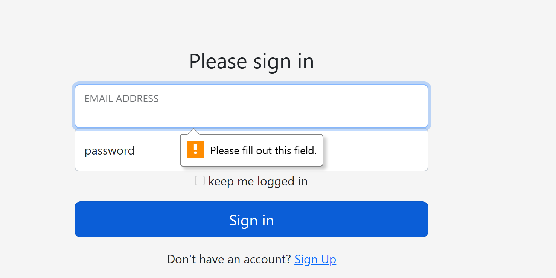Click the EMAIL ADDRESS placeholder label
The image size is (556, 278).
(122, 99)
